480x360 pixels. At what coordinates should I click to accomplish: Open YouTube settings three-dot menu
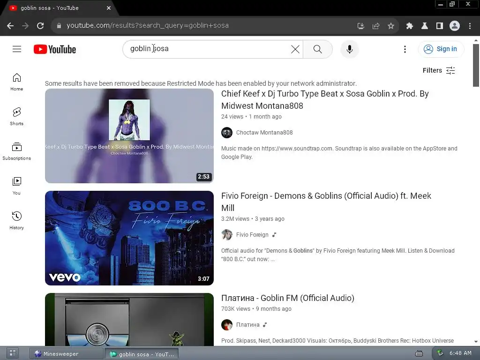[x=405, y=49]
